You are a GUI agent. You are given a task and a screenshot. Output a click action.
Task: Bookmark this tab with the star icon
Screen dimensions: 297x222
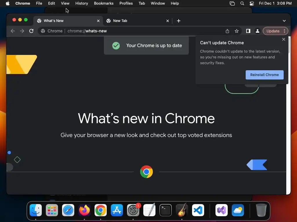point(237,31)
